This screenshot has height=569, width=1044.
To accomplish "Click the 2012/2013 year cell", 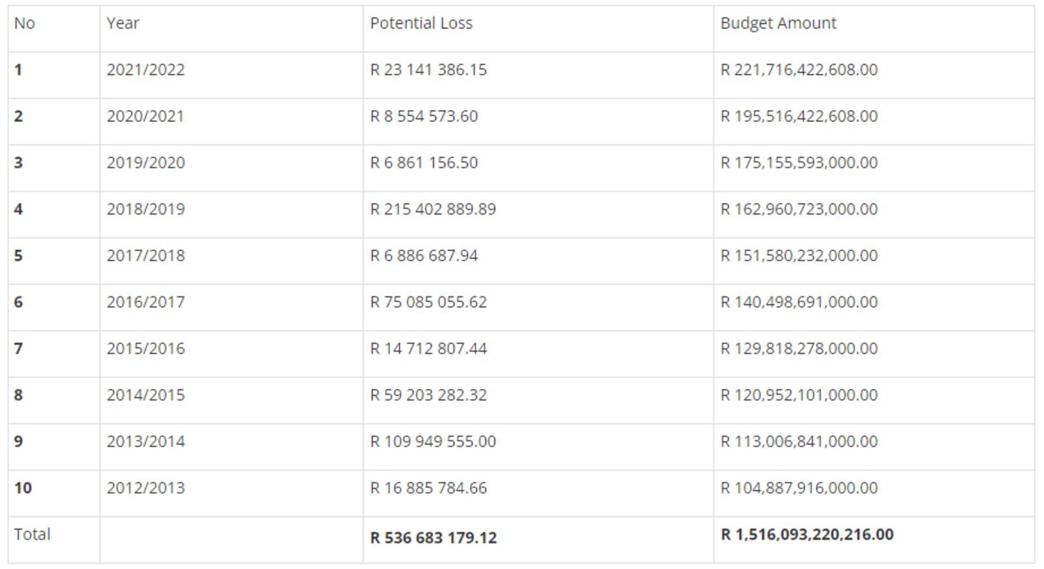I will coord(146,488).
